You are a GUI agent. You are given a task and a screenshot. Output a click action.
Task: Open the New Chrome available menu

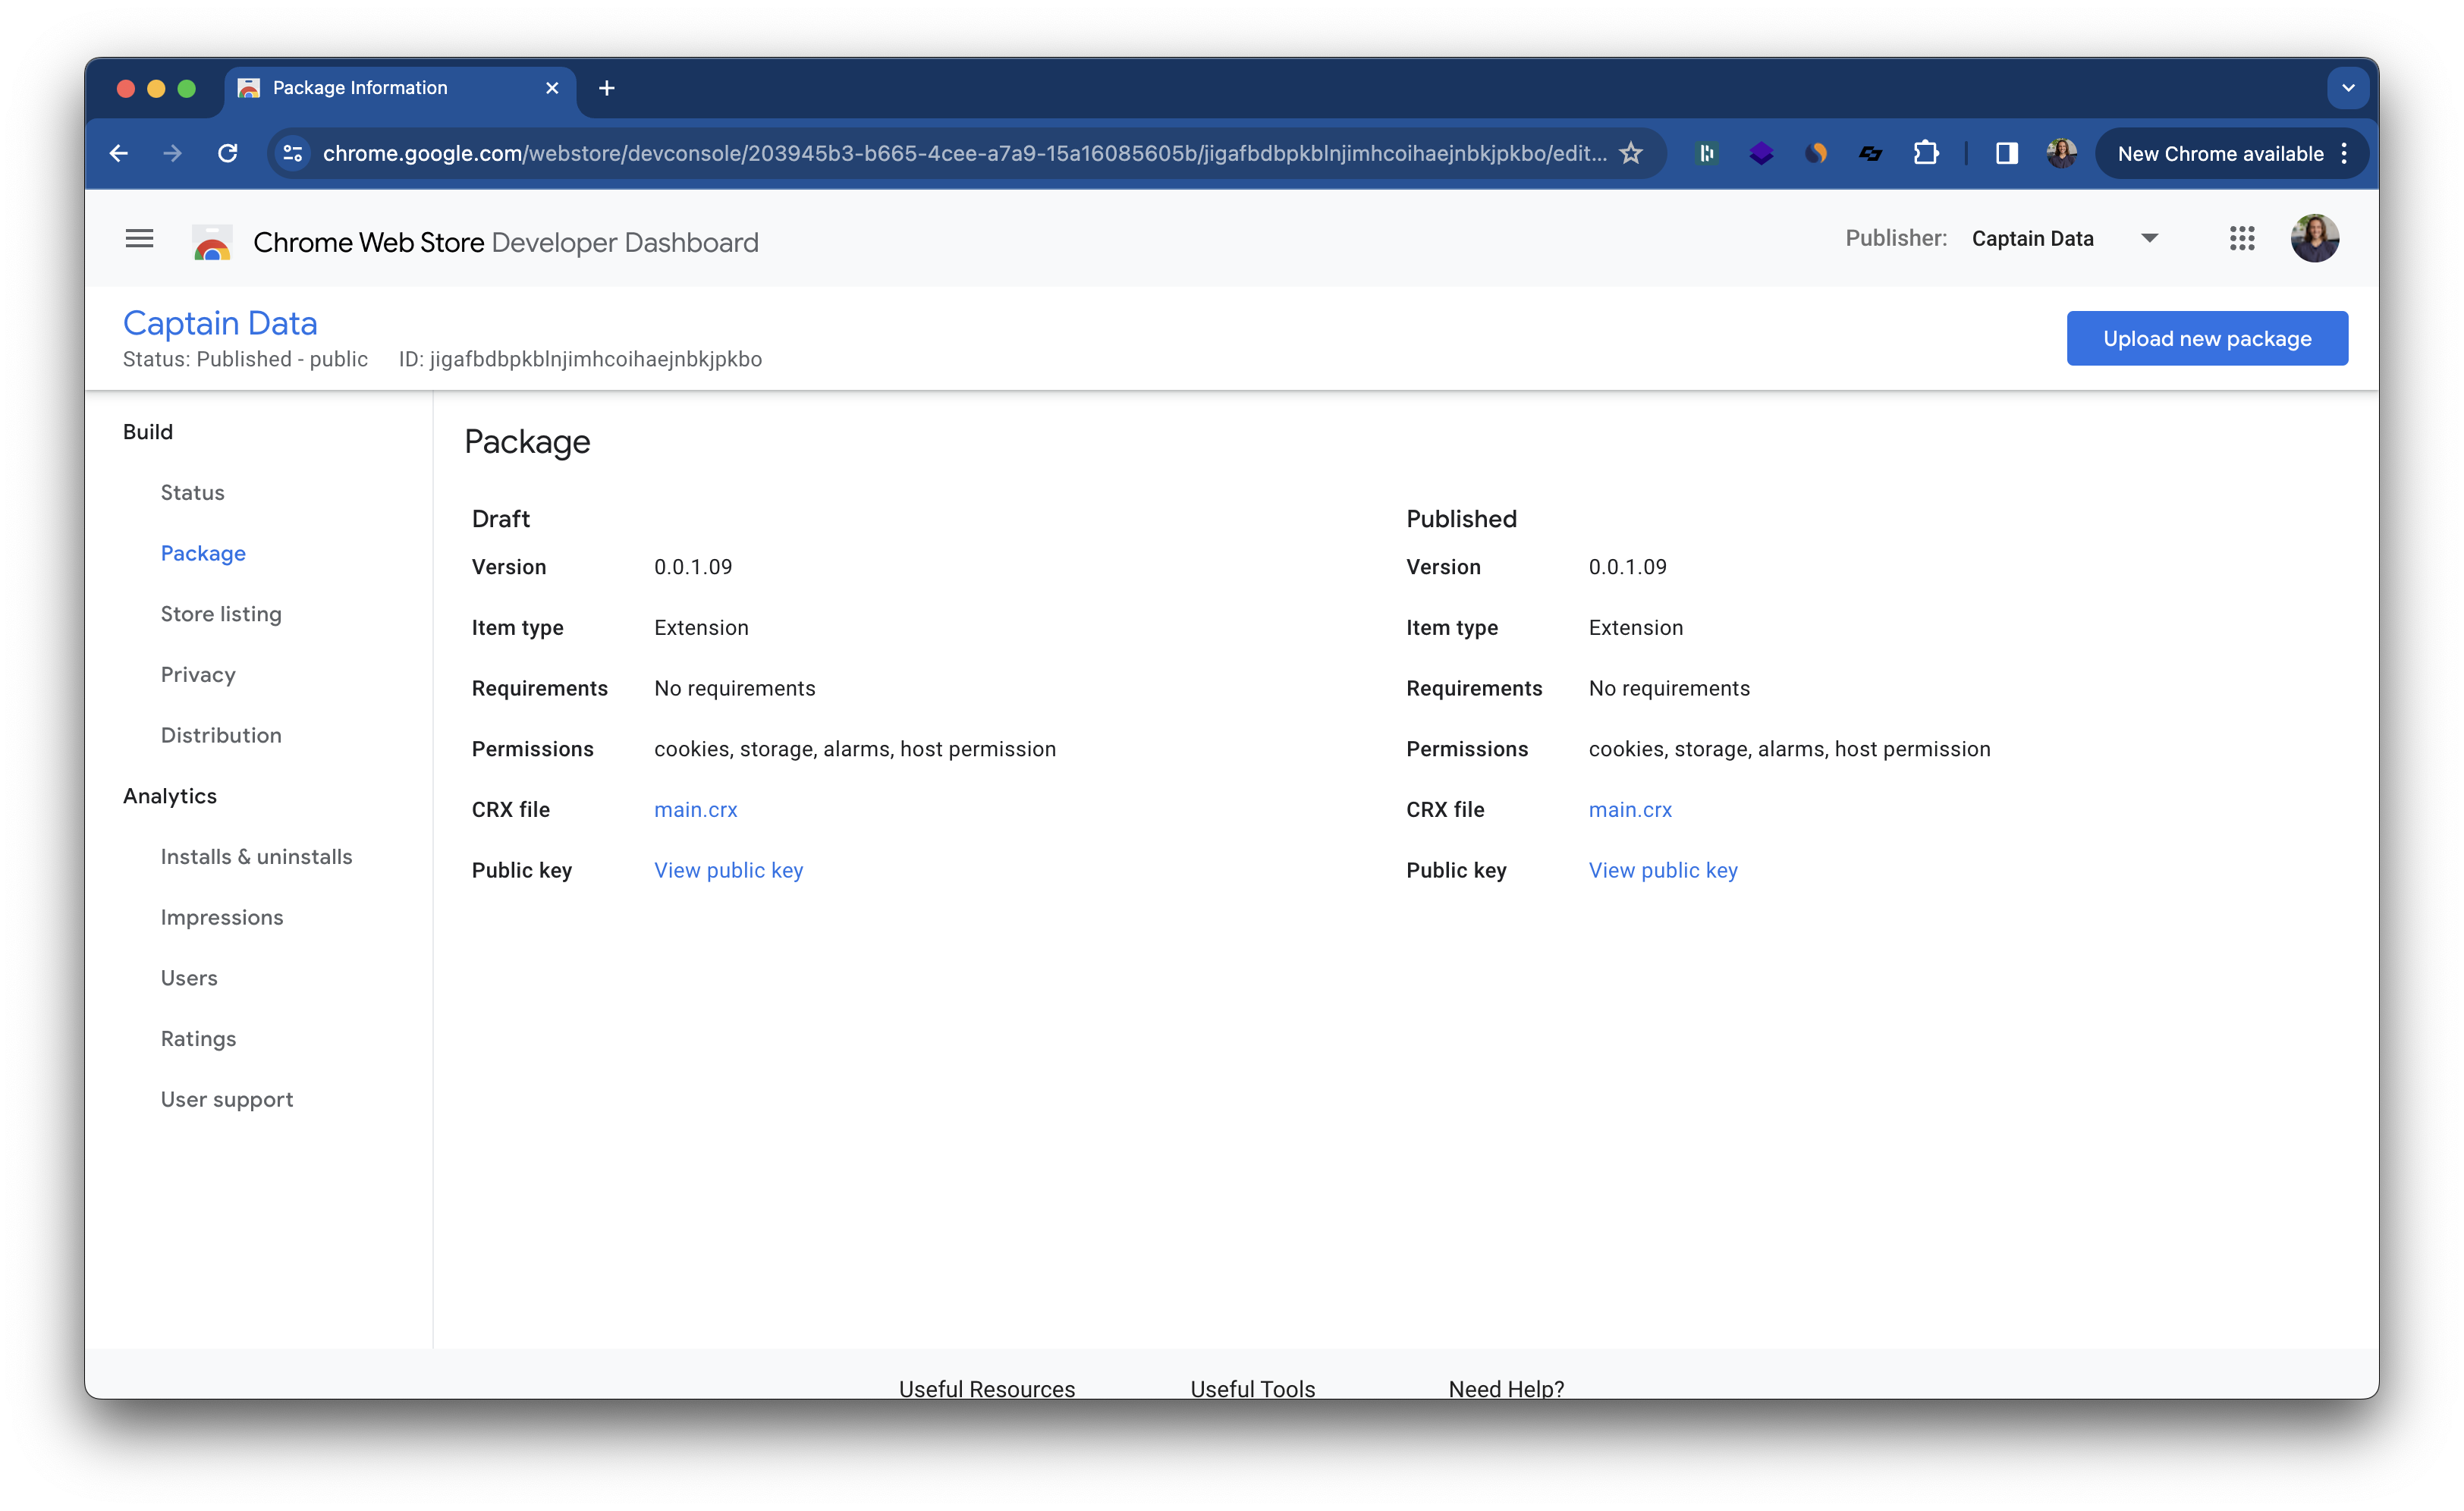tap(2231, 153)
